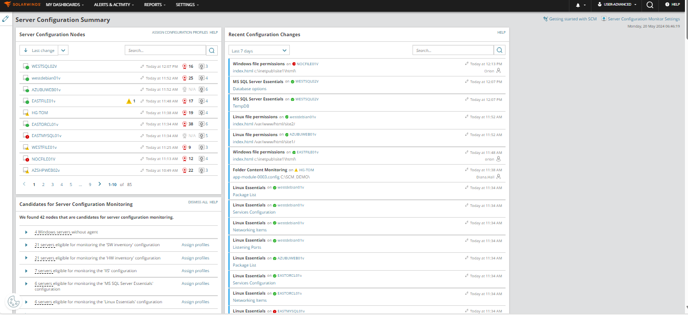This screenshot has height=315, width=688.
Task: Click the red mismatch icon for AZSHPWEB02v
Action: pyautogui.click(x=185, y=170)
